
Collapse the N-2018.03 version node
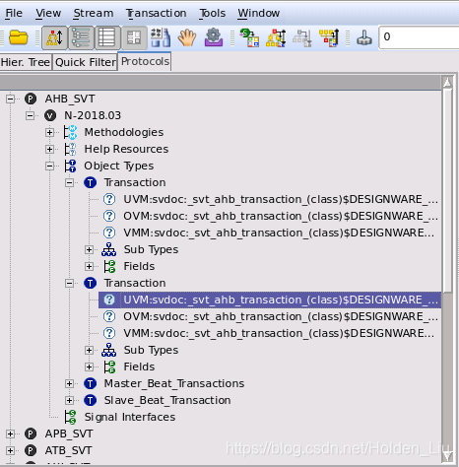tap(31, 115)
